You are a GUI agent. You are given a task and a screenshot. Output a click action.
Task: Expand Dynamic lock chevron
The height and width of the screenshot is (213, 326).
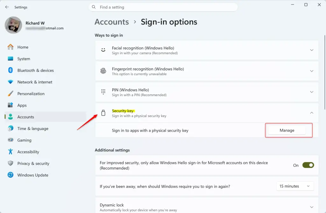(312, 207)
